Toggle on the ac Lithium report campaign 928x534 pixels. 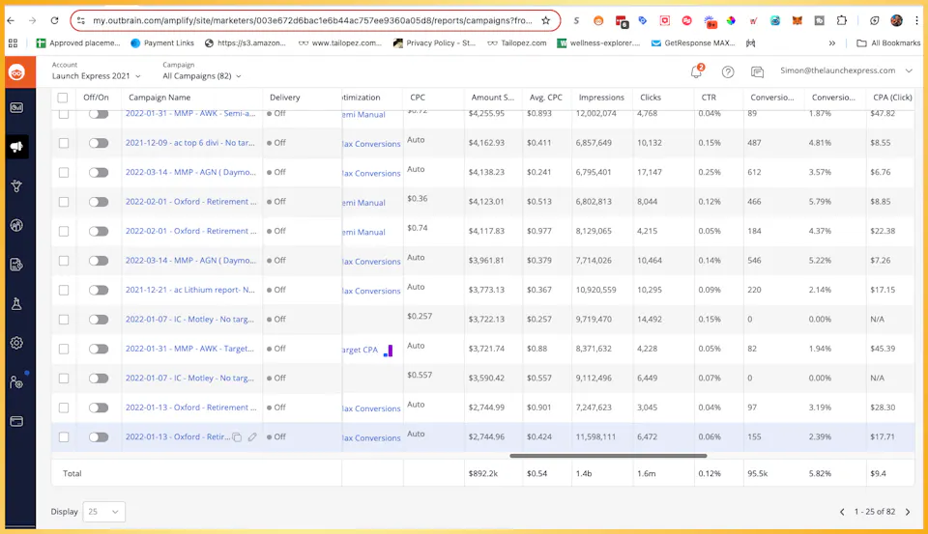click(x=99, y=290)
